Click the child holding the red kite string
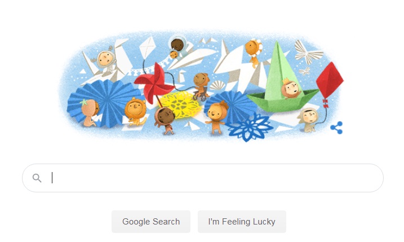Screen dimensions: 404x242 pos(308,120)
